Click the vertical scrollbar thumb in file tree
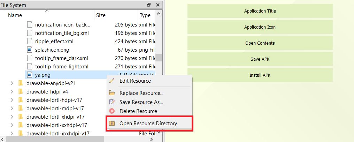Screen dimensions: 354x142 [x=159, y=57]
